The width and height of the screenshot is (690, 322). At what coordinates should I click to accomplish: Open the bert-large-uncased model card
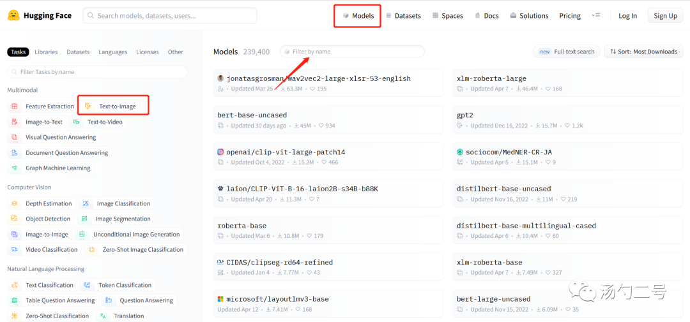click(568, 304)
